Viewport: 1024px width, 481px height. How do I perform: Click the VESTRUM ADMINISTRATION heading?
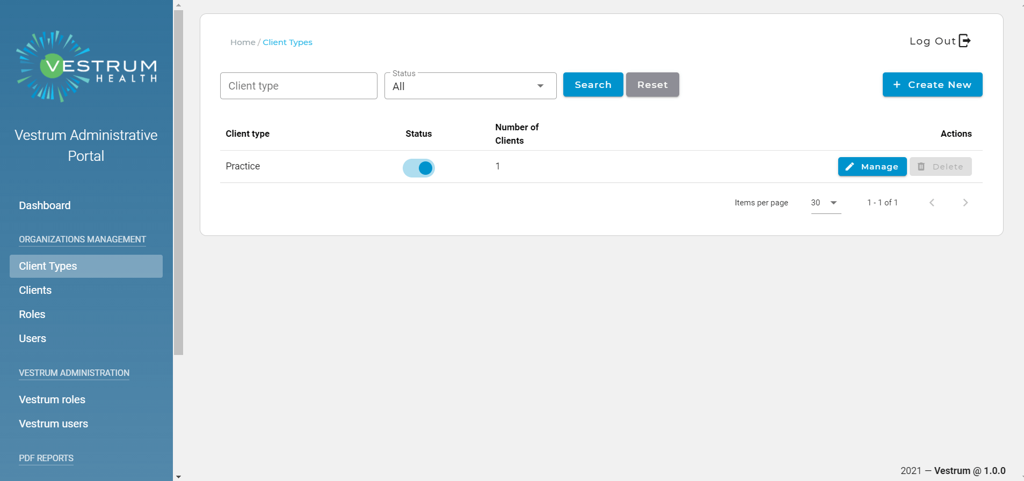click(74, 373)
